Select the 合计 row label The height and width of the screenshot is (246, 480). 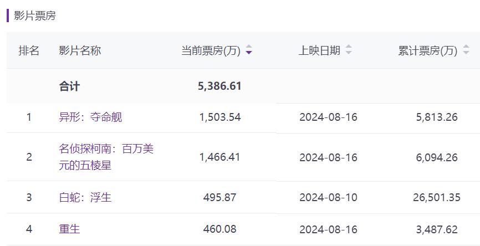69,86
